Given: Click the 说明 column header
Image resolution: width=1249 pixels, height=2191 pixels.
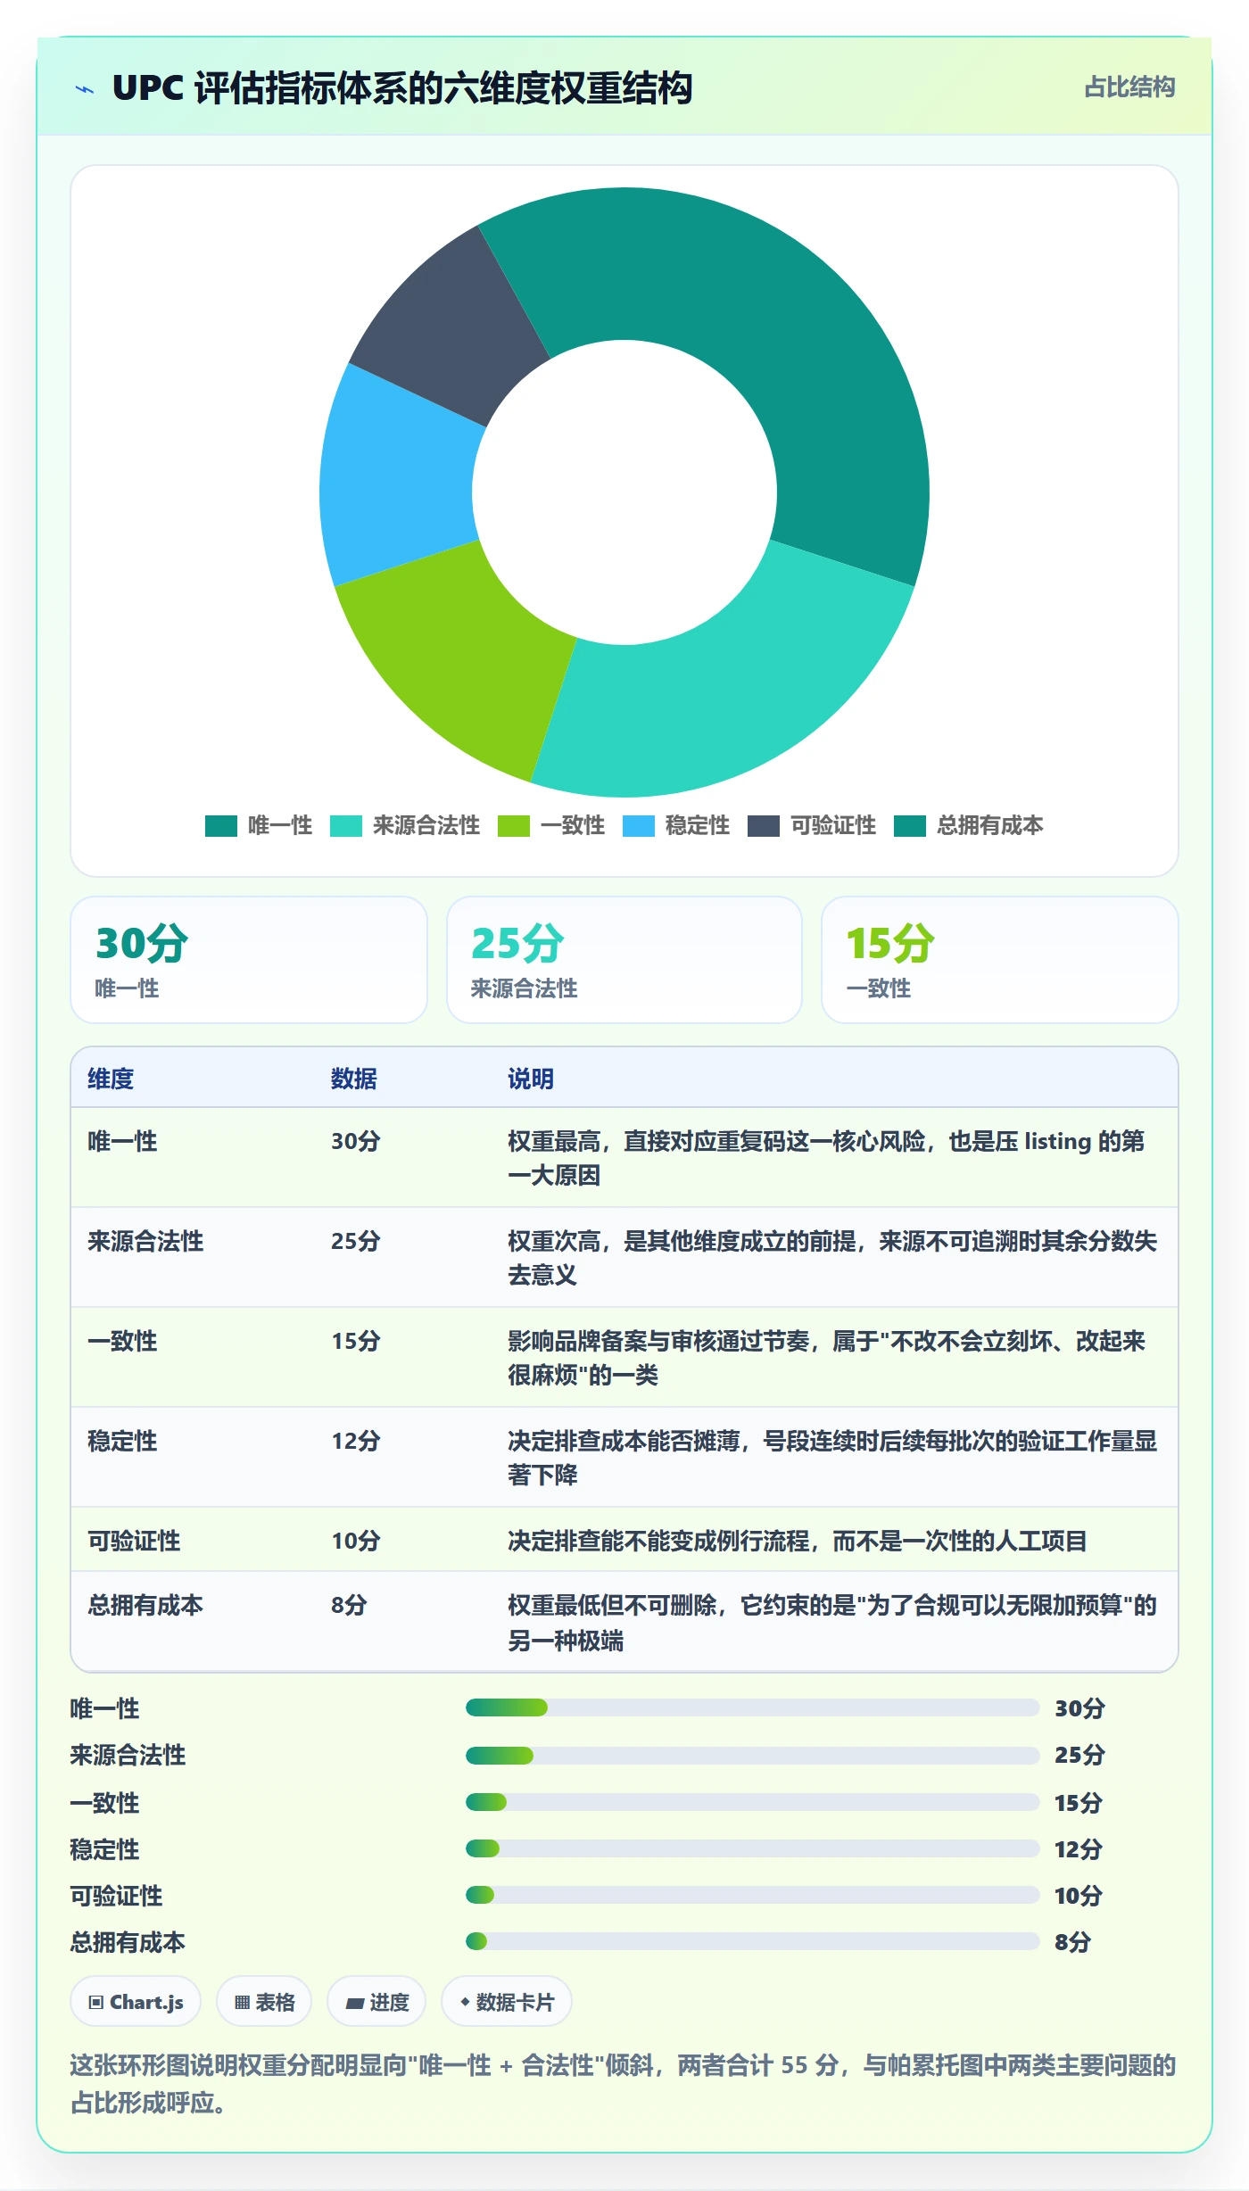Looking at the screenshot, I should [531, 1079].
